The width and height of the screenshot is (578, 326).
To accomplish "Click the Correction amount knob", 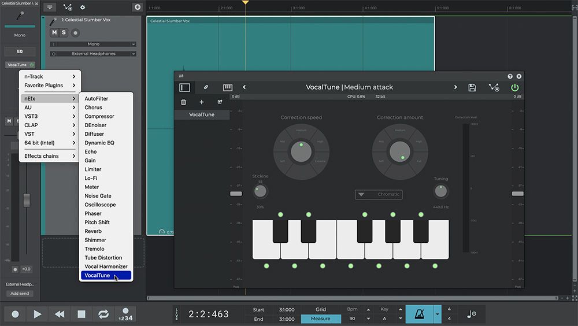I will coord(400,151).
